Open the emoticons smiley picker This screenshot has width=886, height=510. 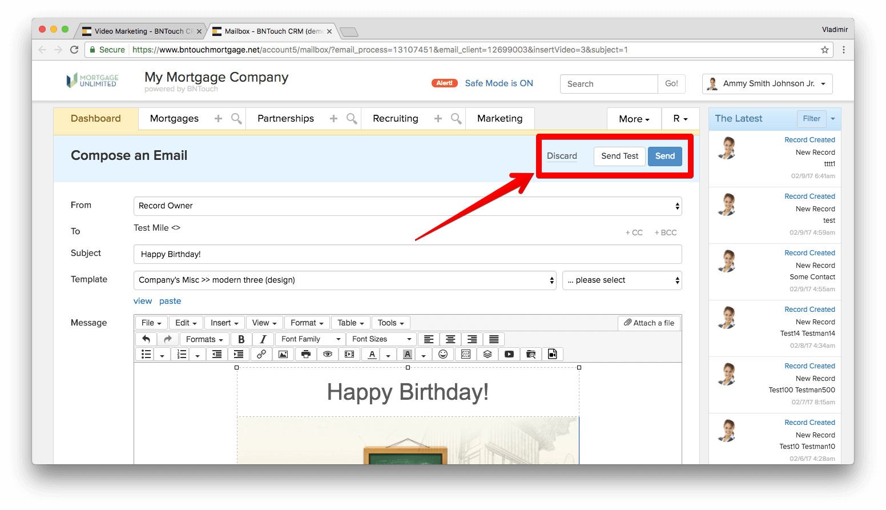(443, 354)
